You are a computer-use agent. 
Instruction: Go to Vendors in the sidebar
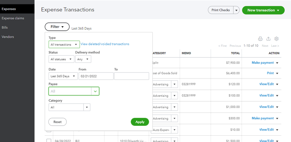(x=8, y=37)
